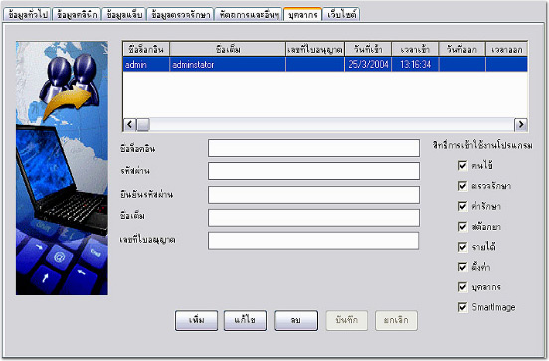
Task: Click the ลบ (delete) button
Action: [296, 320]
